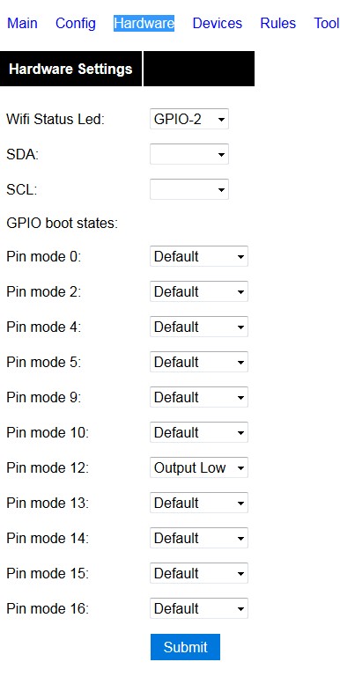The image size is (340, 684).
Task: Expand Pin mode 15 dropdown
Action: (199, 574)
